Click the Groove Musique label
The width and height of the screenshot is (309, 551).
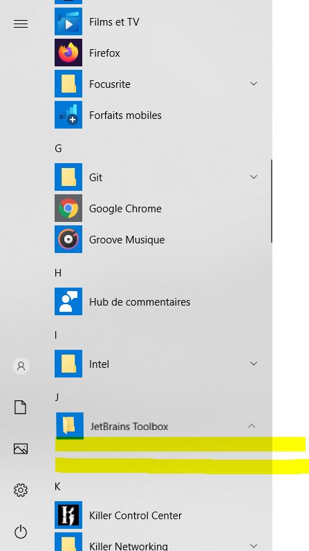[x=127, y=240]
